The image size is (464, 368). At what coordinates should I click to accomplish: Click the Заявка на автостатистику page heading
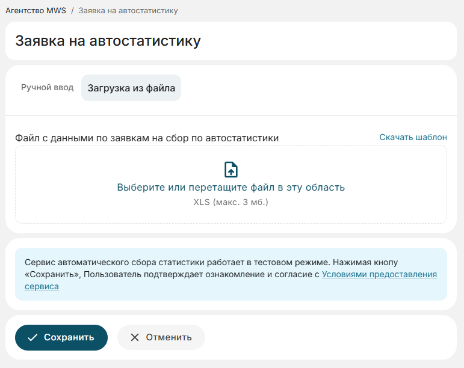[108, 41]
